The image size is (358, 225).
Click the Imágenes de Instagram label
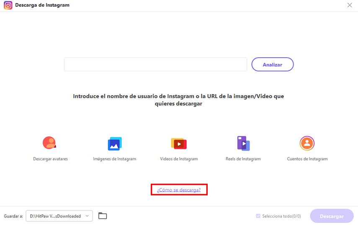point(115,159)
